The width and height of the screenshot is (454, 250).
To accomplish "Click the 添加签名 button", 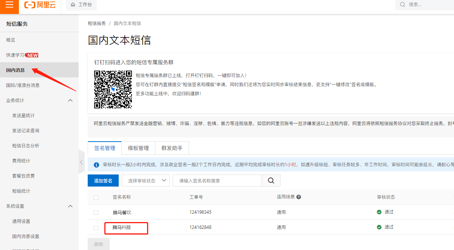I will 103,181.
